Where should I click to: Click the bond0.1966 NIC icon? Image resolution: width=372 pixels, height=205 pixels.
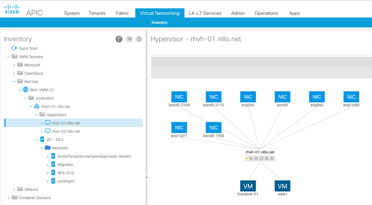pos(213,127)
